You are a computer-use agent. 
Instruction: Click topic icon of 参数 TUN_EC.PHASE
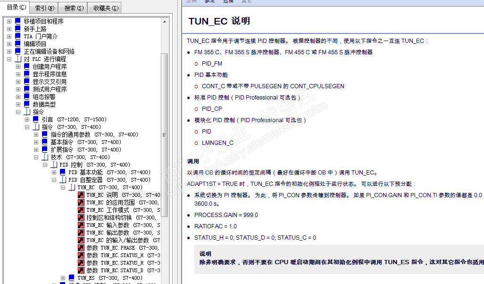(81, 248)
